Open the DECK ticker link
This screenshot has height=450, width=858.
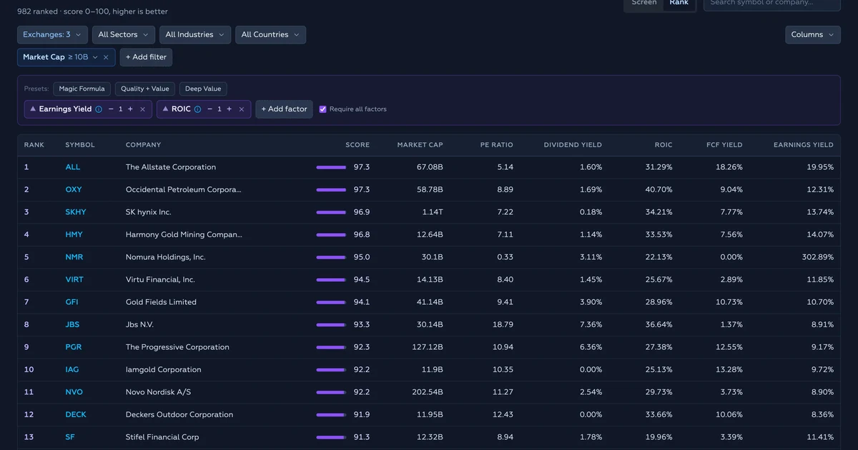point(75,415)
